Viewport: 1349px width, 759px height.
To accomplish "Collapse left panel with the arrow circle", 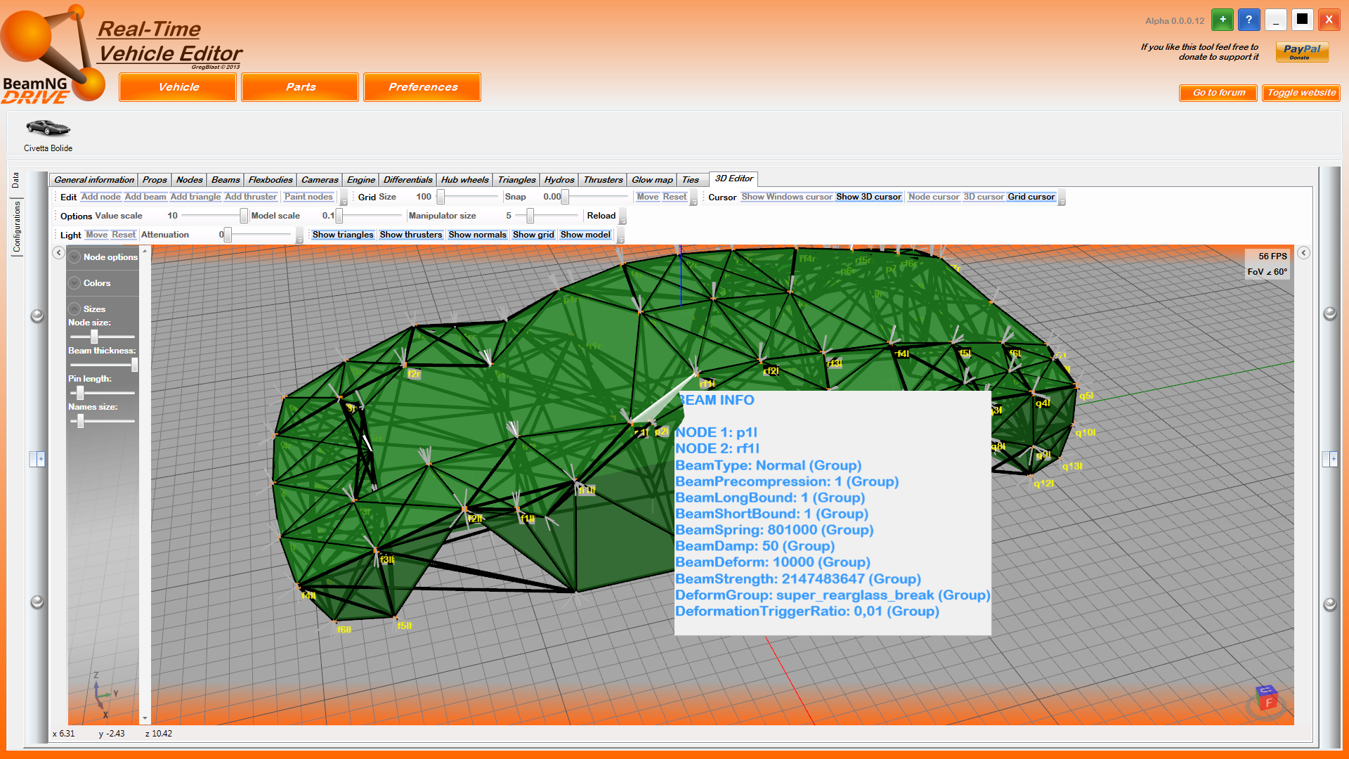I will pos(59,253).
